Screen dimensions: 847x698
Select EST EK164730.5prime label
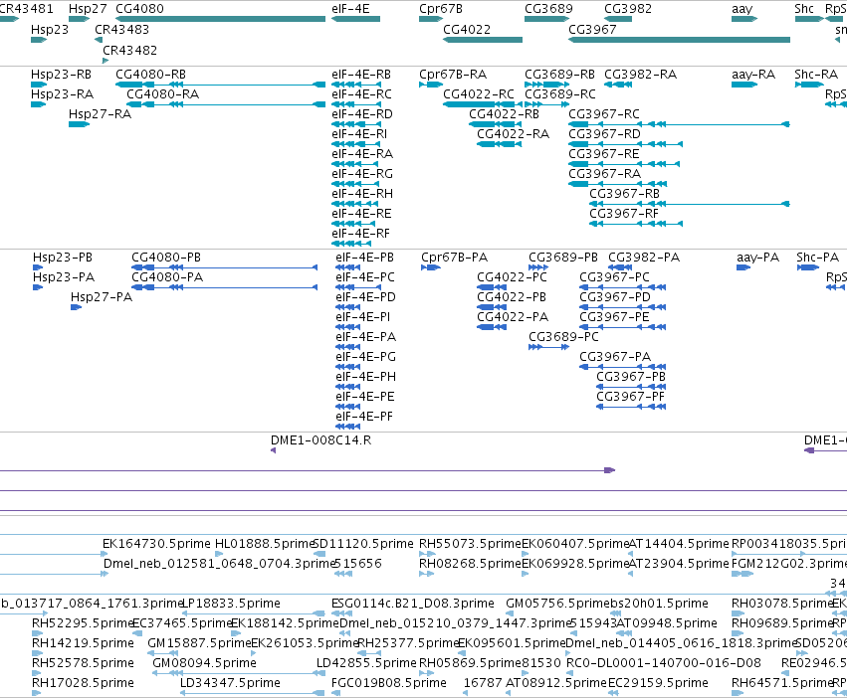[x=156, y=544]
